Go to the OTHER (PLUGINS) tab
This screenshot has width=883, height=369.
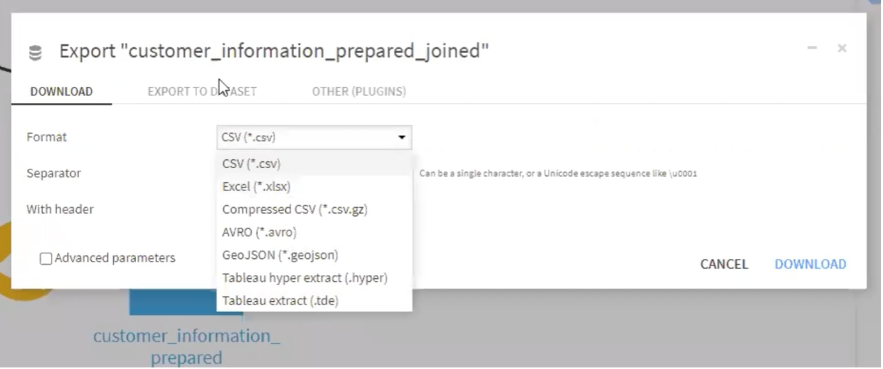coord(359,91)
